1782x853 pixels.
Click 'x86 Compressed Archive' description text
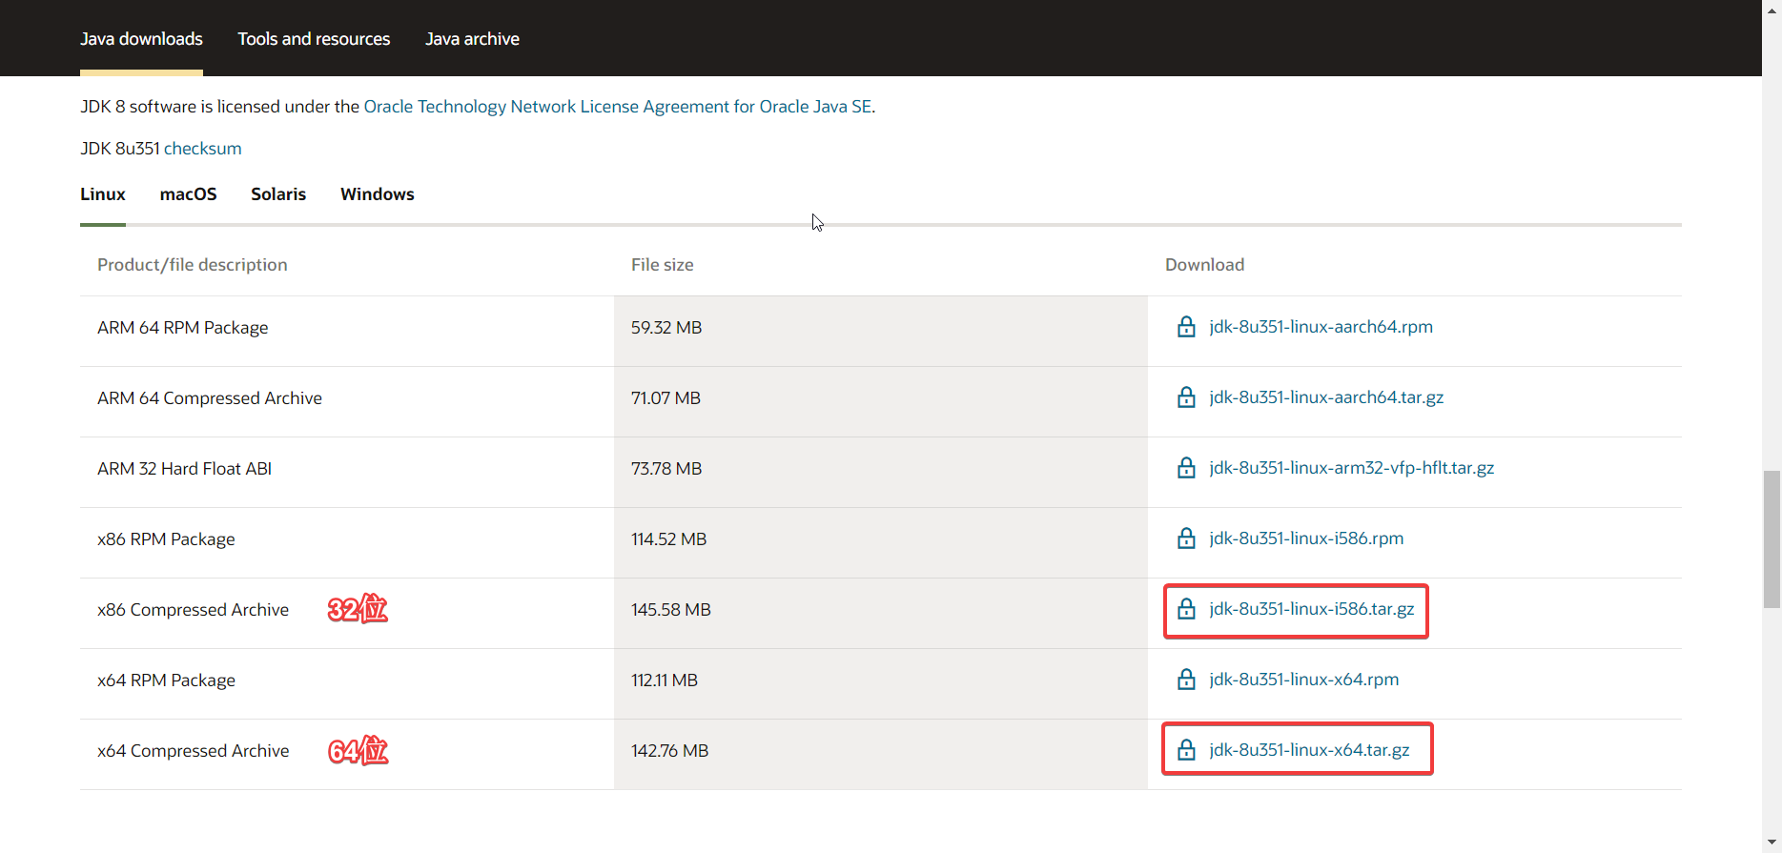point(193,610)
